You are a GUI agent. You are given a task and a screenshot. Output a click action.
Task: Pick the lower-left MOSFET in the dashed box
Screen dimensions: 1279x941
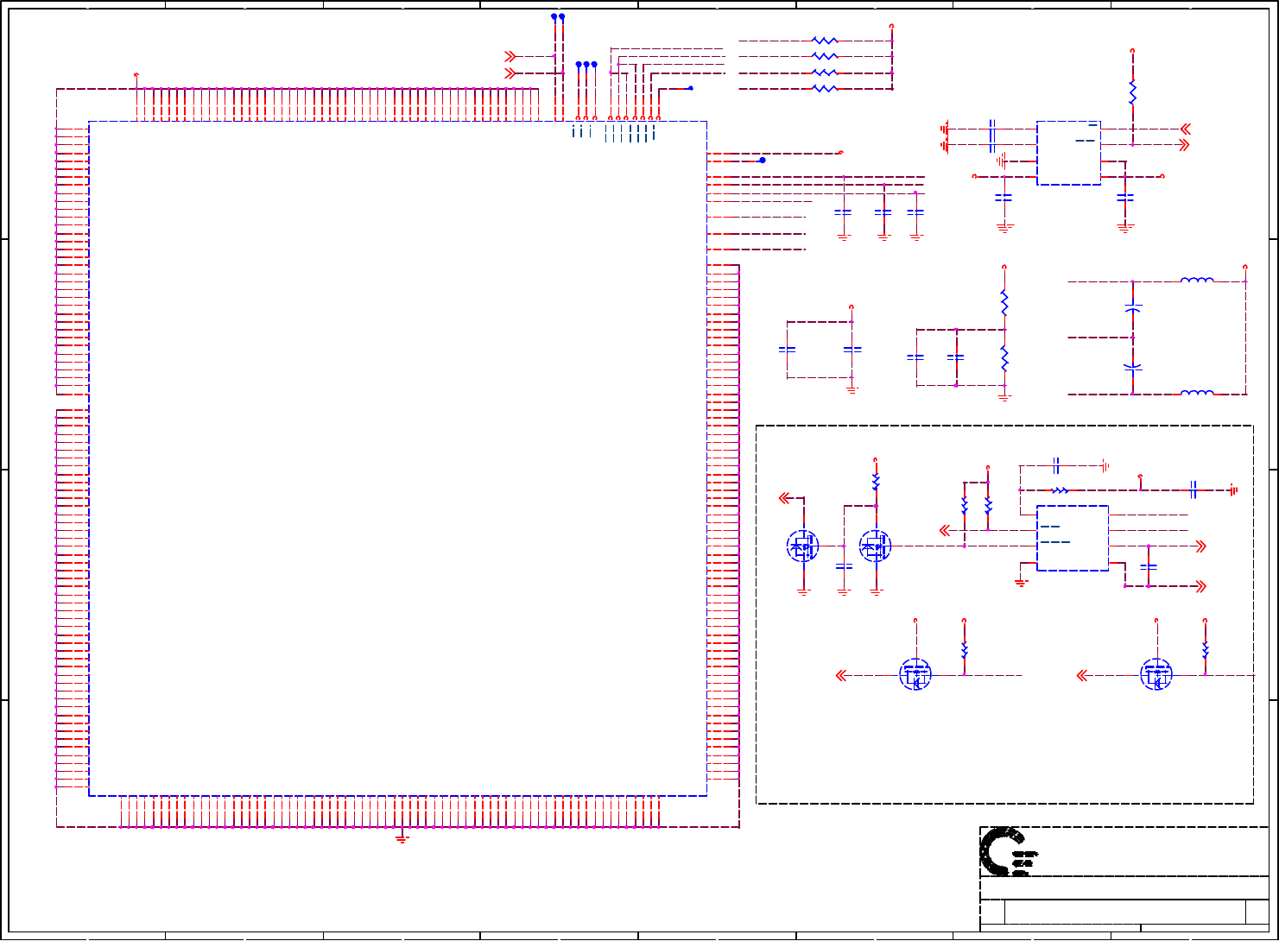[x=916, y=675]
